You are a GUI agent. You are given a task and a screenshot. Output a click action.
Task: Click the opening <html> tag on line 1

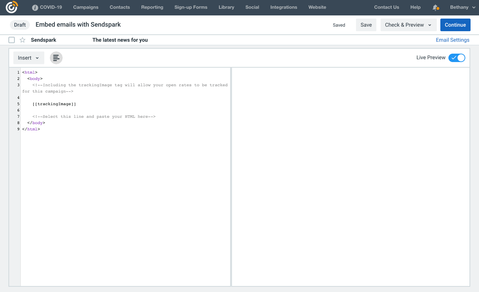[30, 73]
